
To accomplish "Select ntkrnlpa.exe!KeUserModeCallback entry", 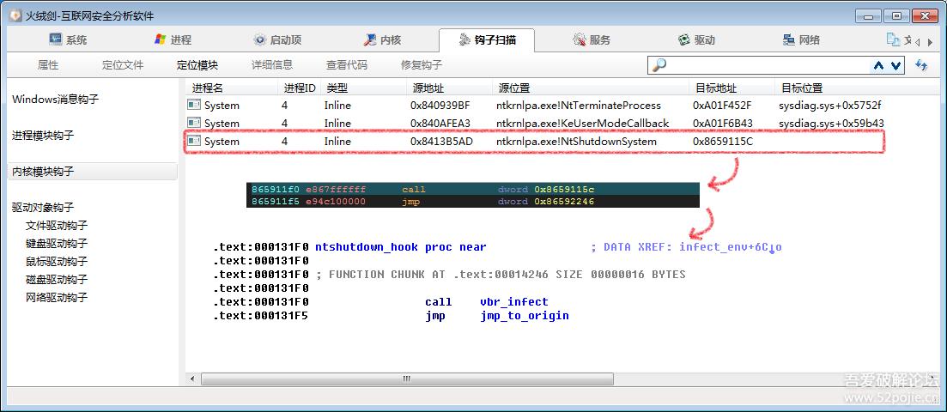I will point(582,124).
